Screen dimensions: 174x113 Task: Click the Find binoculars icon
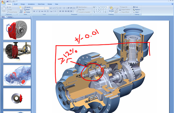134,7
